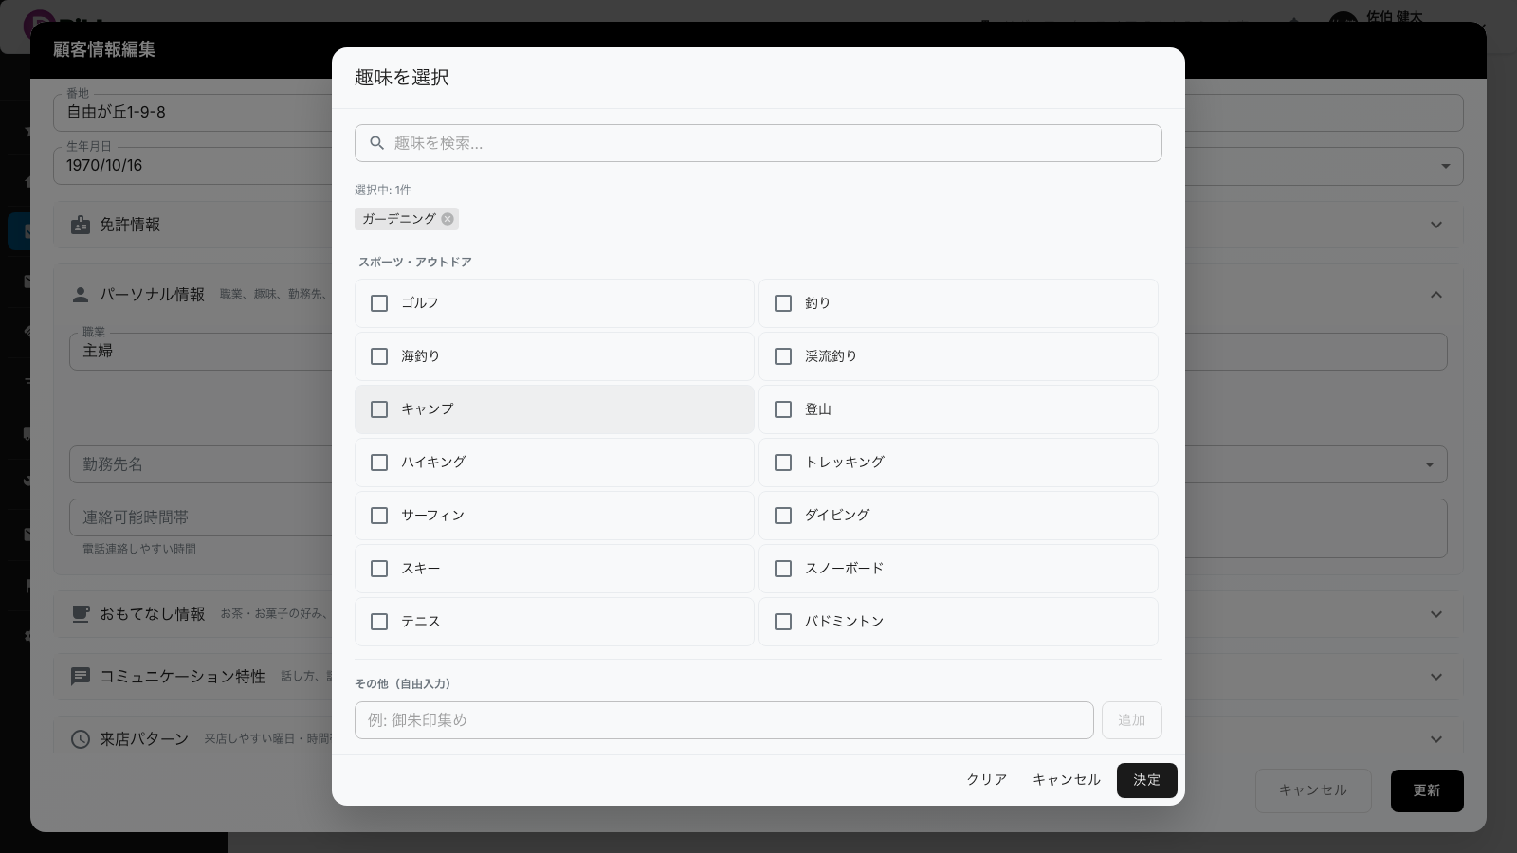Click the 追加 button for free input
The image size is (1517, 853).
coord(1131,720)
